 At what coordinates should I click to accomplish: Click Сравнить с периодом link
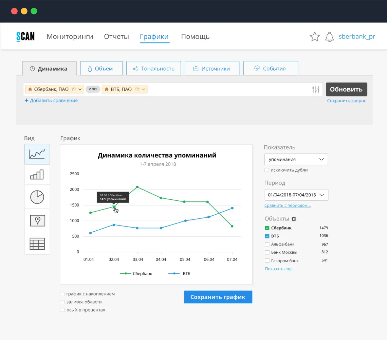[287, 205]
